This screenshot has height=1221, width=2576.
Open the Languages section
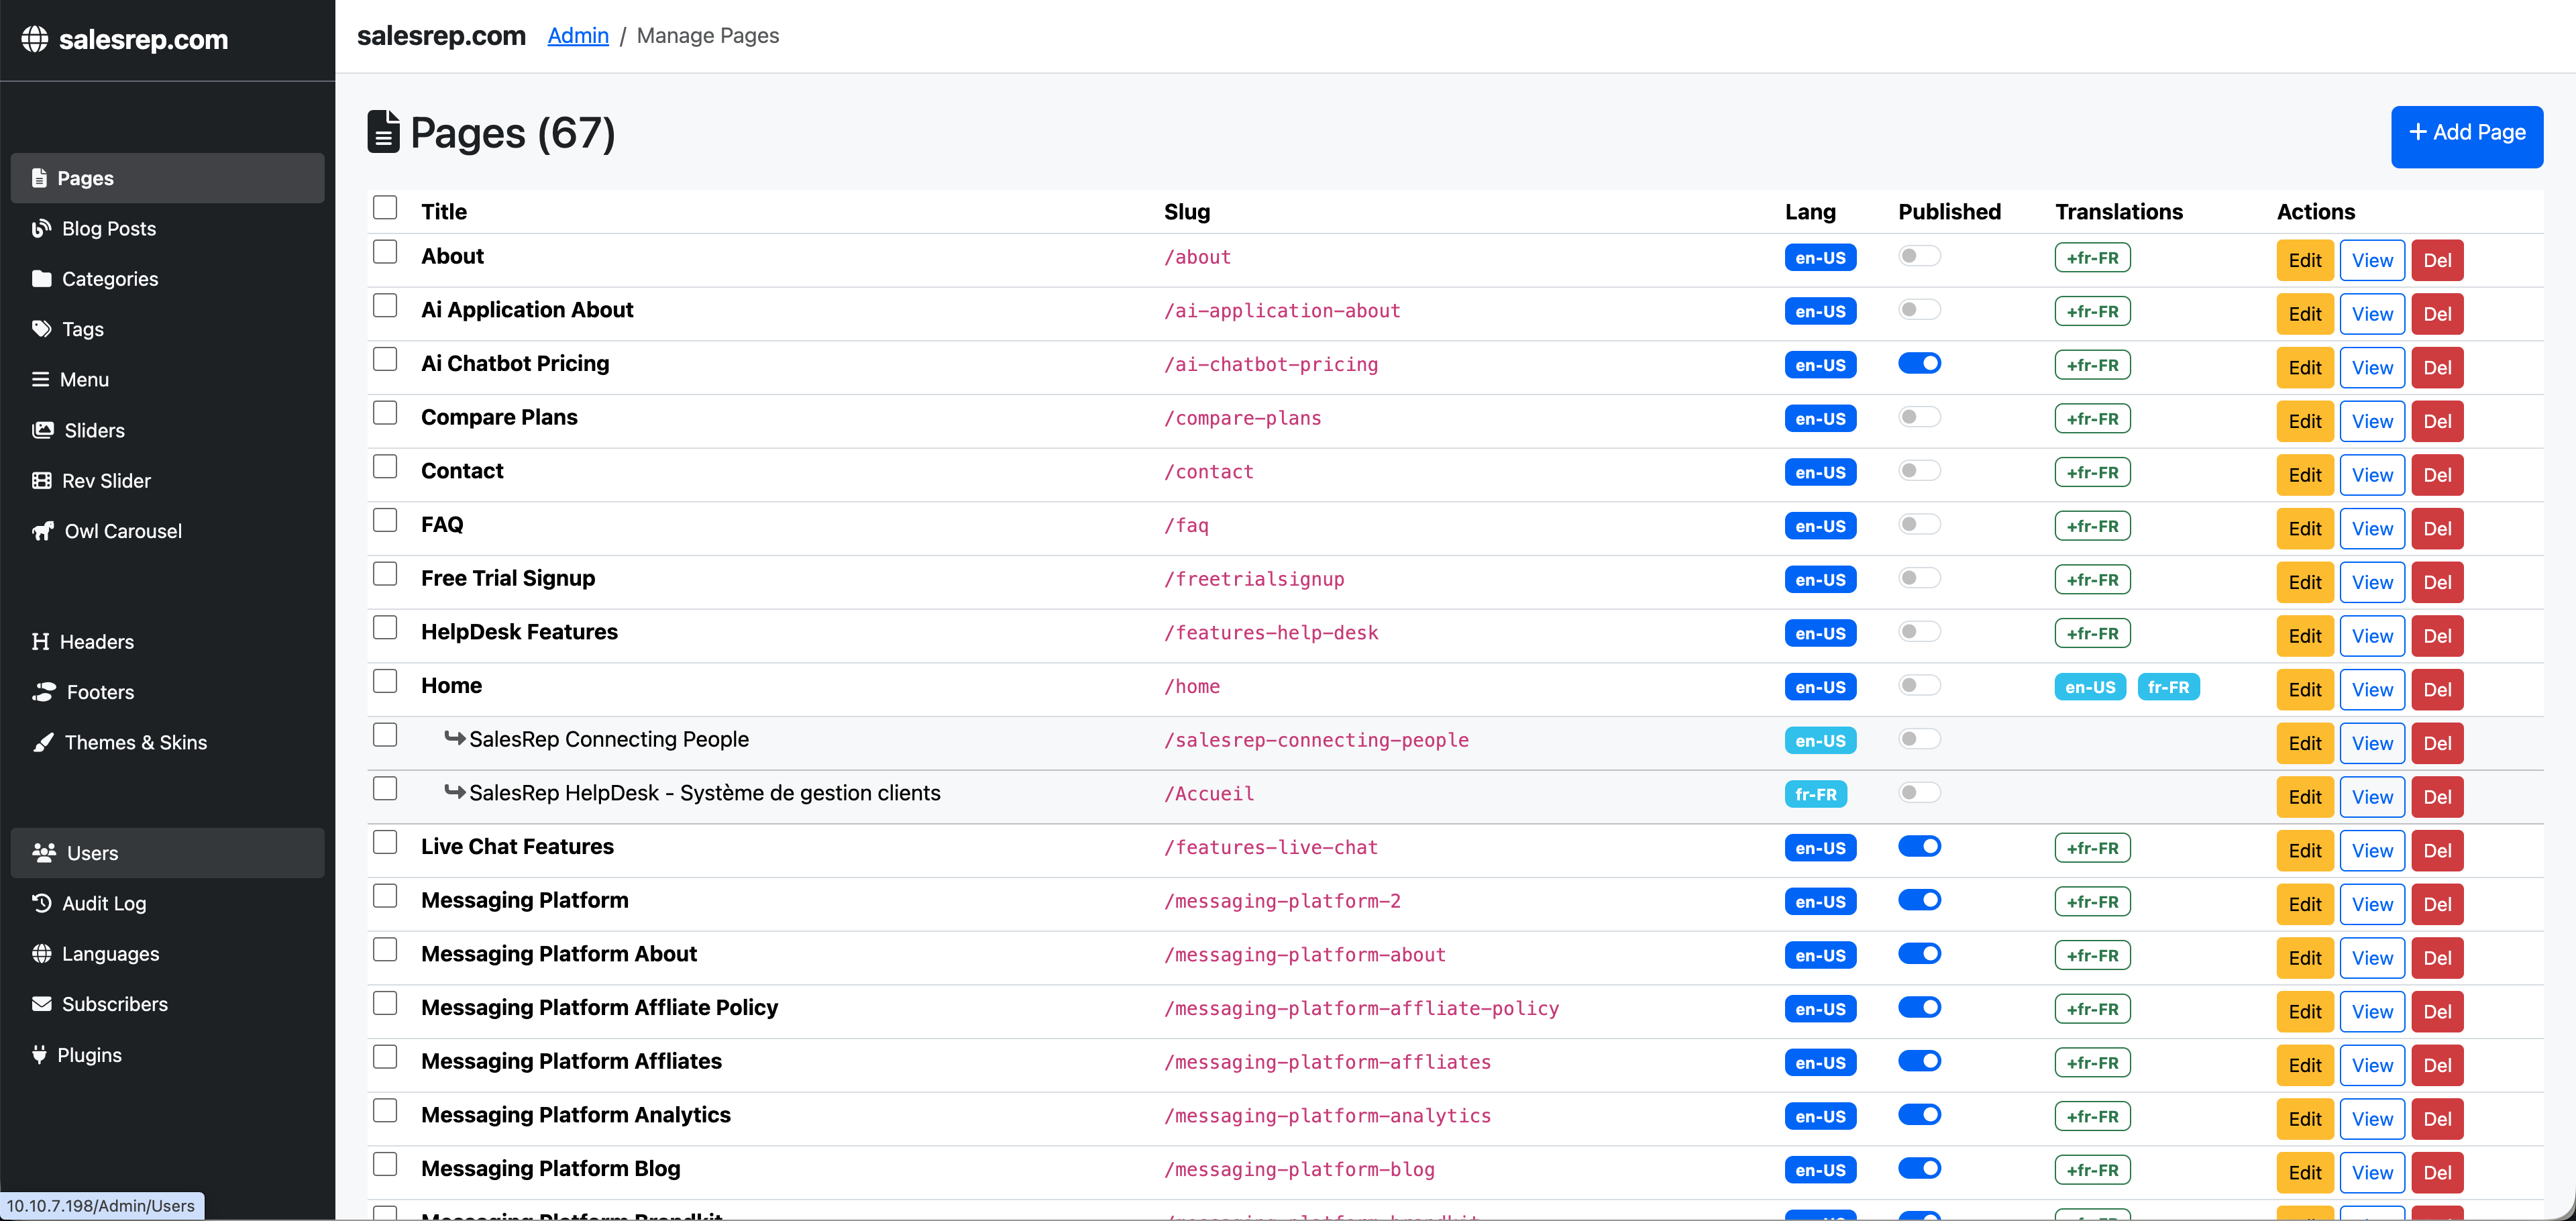point(110,953)
